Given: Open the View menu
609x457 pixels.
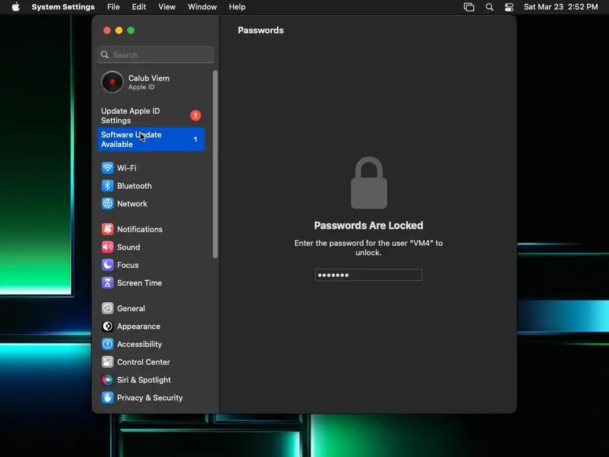Looking at the screenshot, I should pos(167,7).
